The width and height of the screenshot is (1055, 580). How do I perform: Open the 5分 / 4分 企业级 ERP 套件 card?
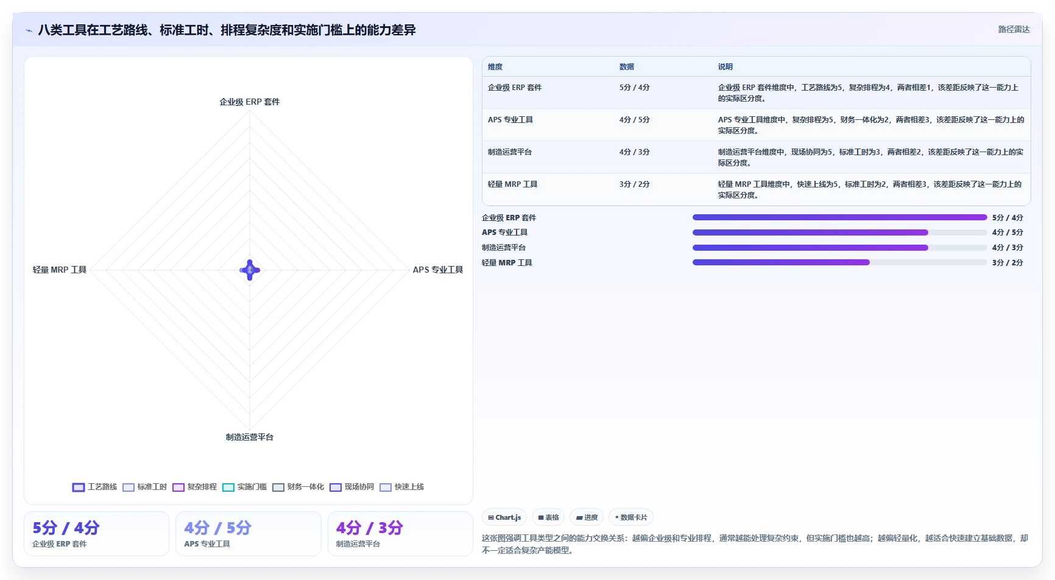click(x=96, y=534)
